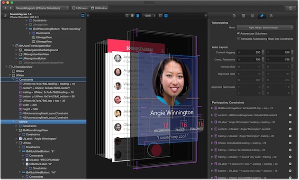Screen dimensions: 299x180
Task: Click arrow button for UIView leading + 22 constraint
Action: pos(290,143)
